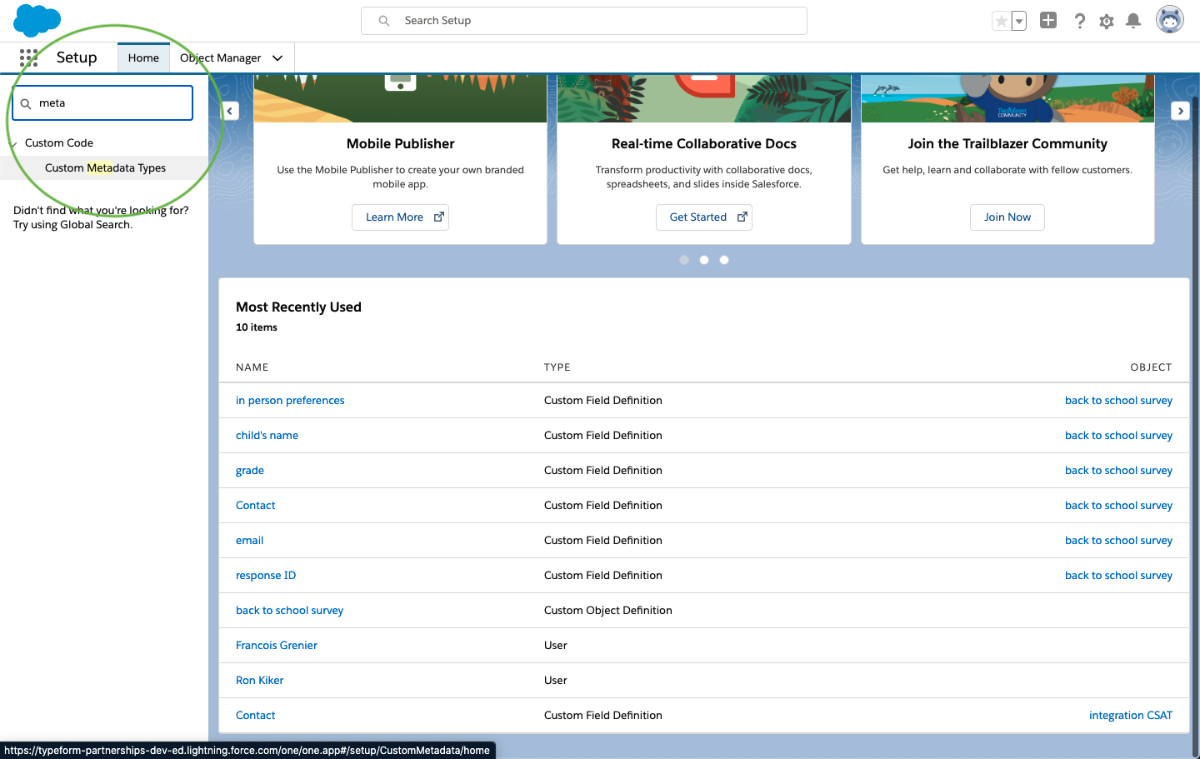
Task: Open the notifications bell
Action: 1133,21
